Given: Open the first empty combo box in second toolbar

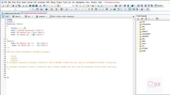Looking at the screenshot, I should (8, 9).
